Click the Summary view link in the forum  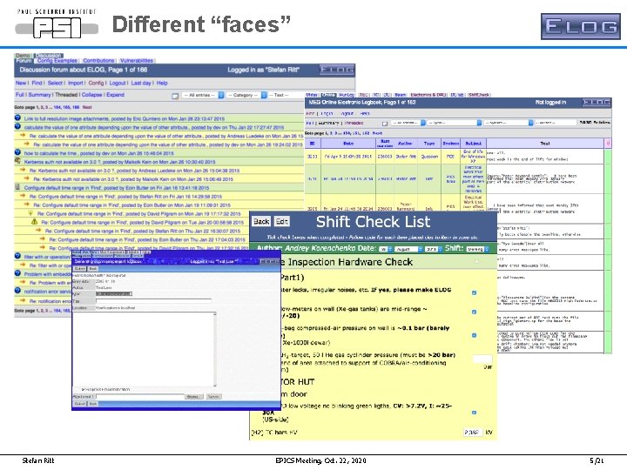click(39, 95)
